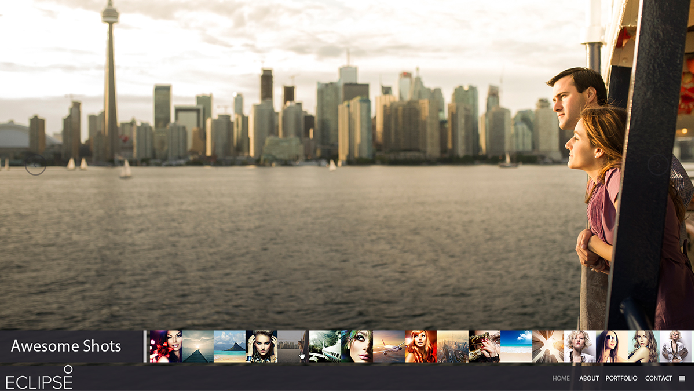695x391 pixels.
Task: Go to the ABOUT page
Action: (588, 378)
